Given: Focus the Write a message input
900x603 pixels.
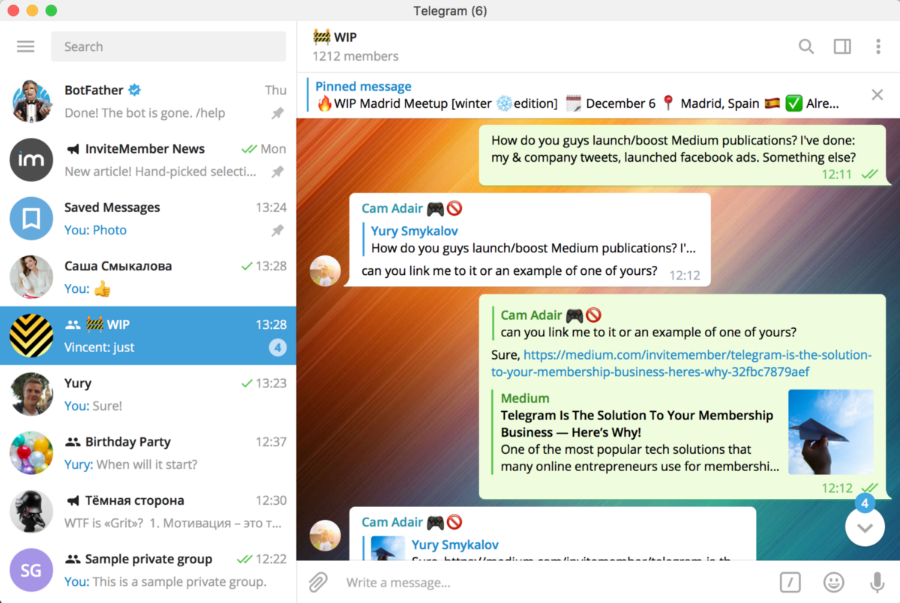Looking at the screenshot, I should [x=555, y=582].
